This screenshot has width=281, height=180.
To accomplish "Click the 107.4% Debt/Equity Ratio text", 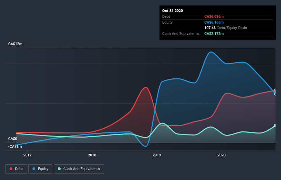I will [226, 28].
